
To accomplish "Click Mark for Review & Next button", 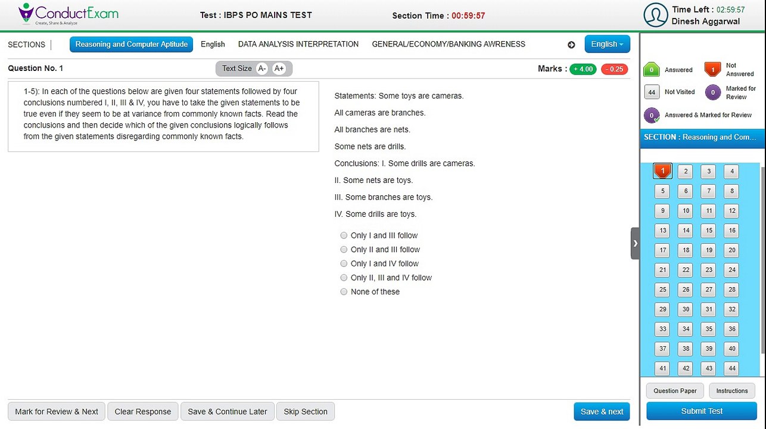I will coord(57,411).
